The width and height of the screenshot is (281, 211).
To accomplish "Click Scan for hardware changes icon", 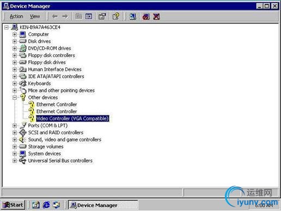I will tap(133, 16).
